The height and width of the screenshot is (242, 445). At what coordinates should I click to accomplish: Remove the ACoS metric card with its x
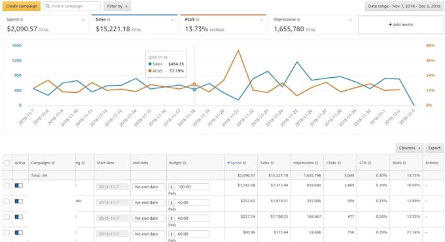click(x=261, y=20)
